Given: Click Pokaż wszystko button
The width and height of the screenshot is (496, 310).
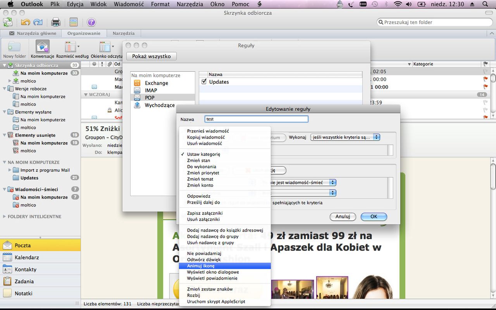Looking at the screenshot, I should point(151,56).
